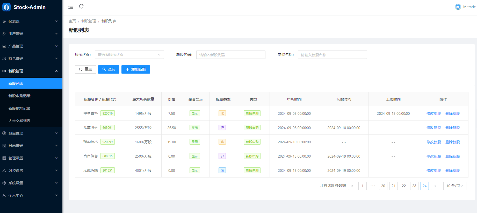
Task: Click the 添加新股 button
Action: click(x=136, y=69)
